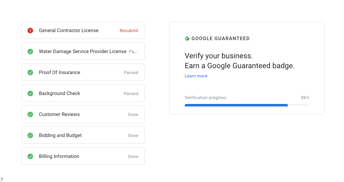The height and width of the screenshot is (182, 344).
Task: Click the red error icon for General Contractor License
Action: 30,31
